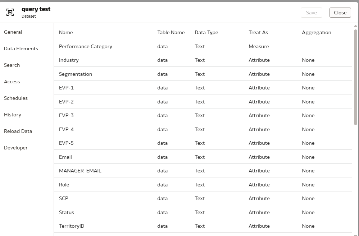Open the Access section

tap(12, 82)
